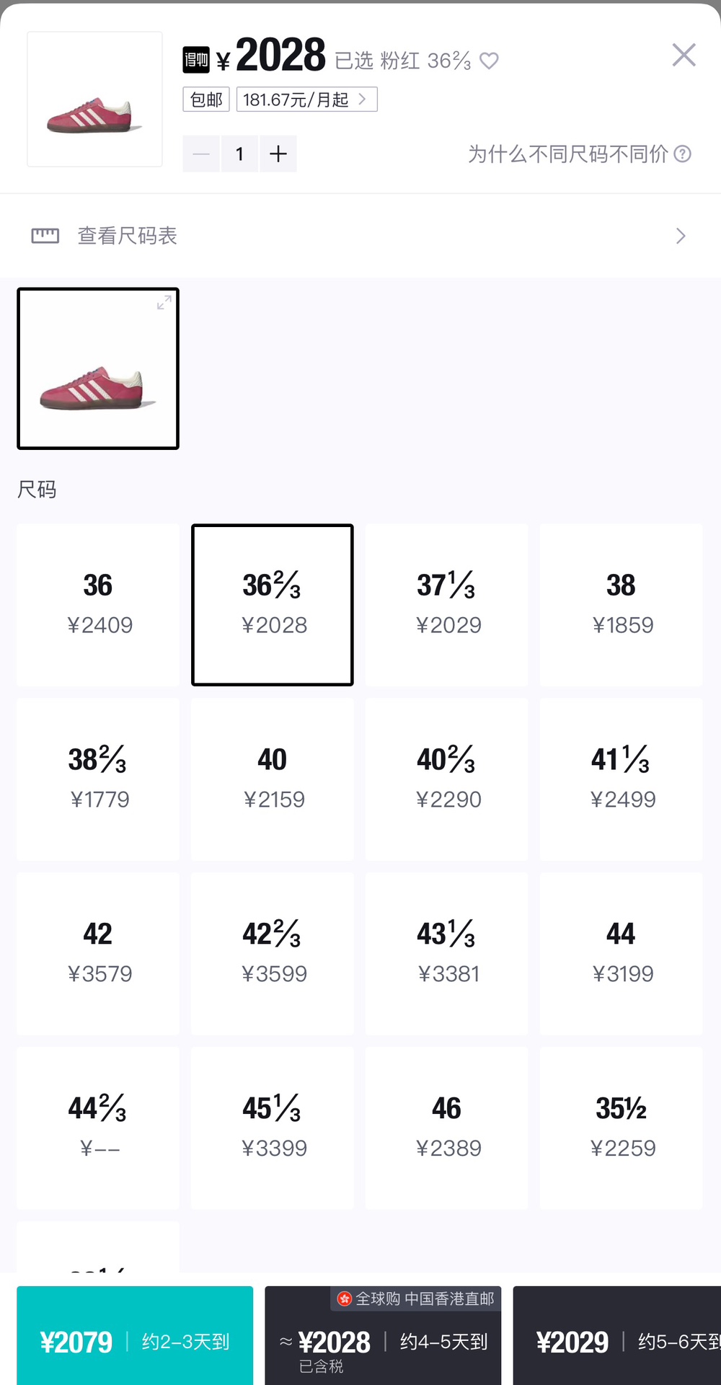Tap the heart favorite icon
721x1385 pixels.
(x=489, y=61)
